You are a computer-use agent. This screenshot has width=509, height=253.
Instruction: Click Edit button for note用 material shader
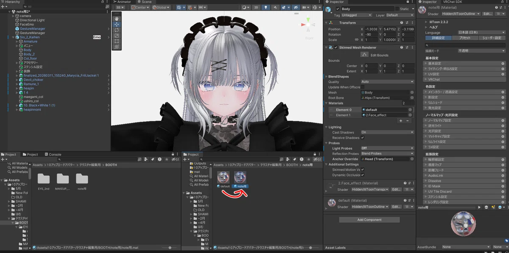[488, 14]
